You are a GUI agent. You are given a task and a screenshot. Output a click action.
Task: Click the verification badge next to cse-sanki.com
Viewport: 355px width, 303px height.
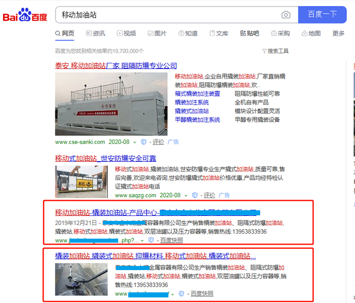coord(144,142)
